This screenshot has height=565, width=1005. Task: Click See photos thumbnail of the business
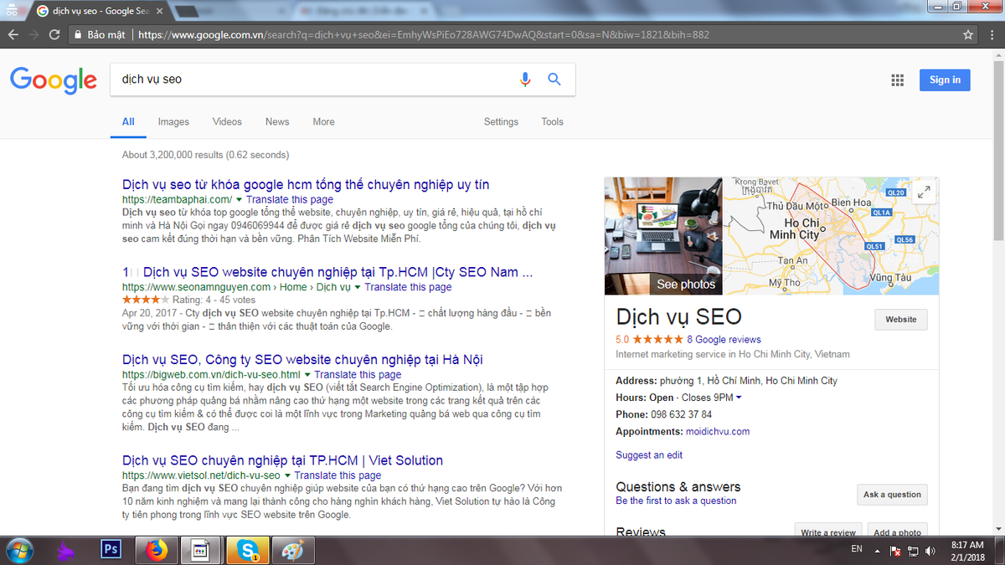663,236
